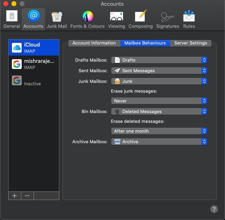Open the Bin Mailbox dropdown
Screen dimensions: 225x220
tap(159, 111)
